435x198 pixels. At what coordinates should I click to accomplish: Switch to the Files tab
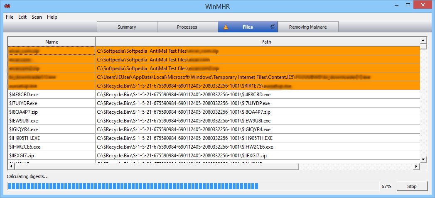[x=248, y=27]
